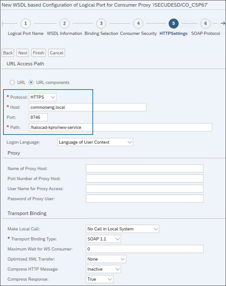Click the roadmap right arrow for more steps
This screenshot has height=286, width=226.
click(x=223, y=23)
